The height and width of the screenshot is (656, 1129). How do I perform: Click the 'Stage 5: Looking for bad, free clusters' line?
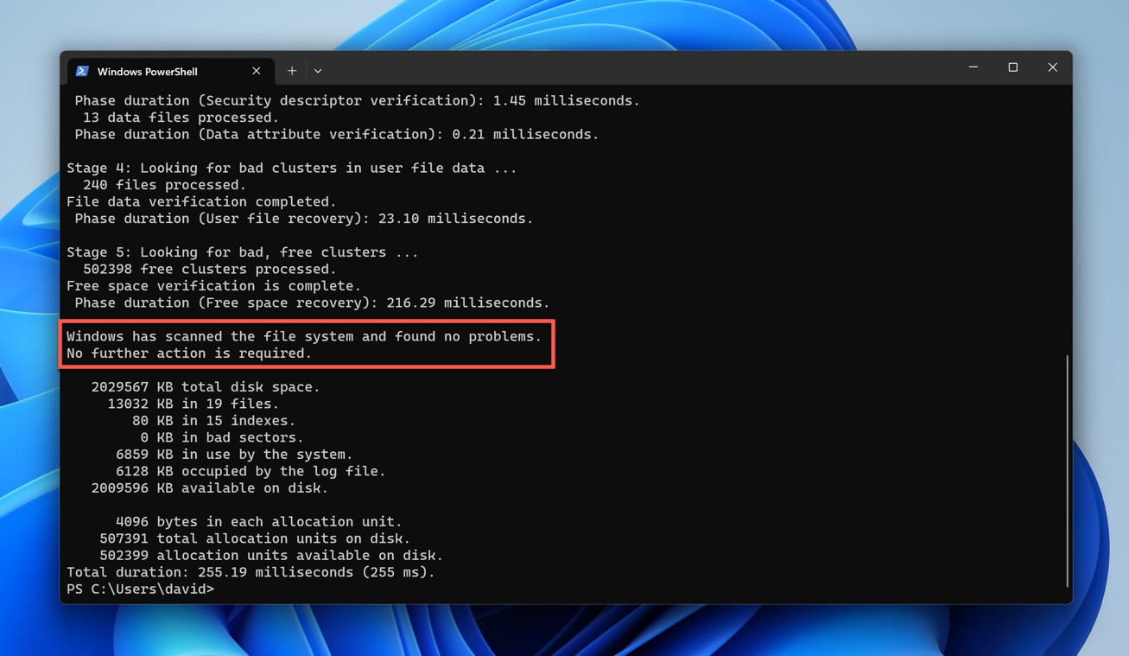pyautogui.click(x=242, y=252)
